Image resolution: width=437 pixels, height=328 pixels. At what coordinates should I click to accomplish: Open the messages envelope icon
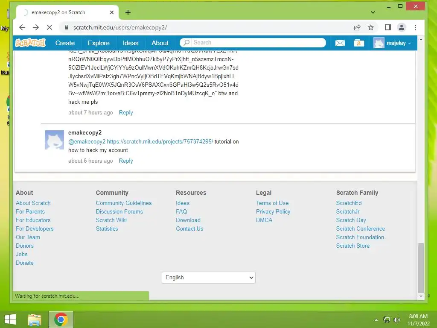(x=340, y=43)
